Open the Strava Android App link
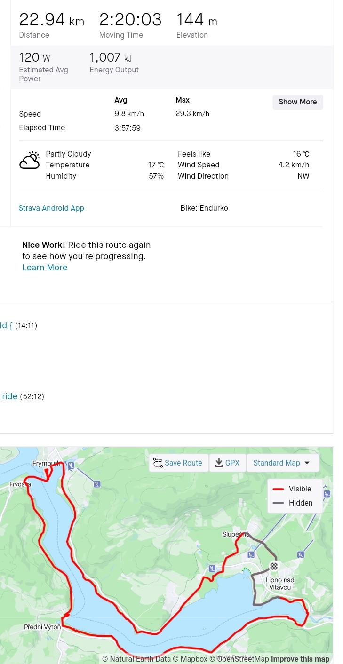Viewport: 343px width, 664px height. pos(51,208)
